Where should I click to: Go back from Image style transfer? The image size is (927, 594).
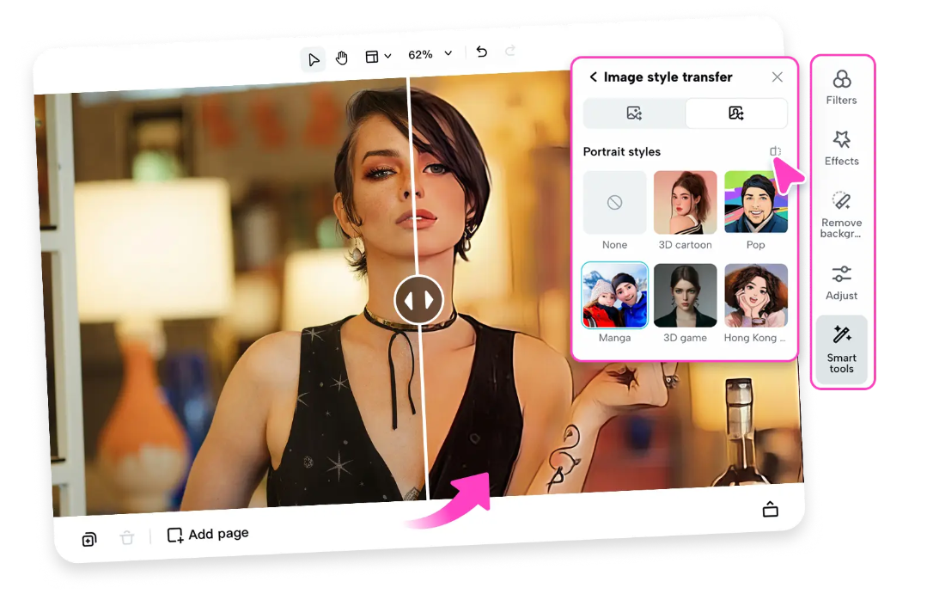tap(593, 77)
